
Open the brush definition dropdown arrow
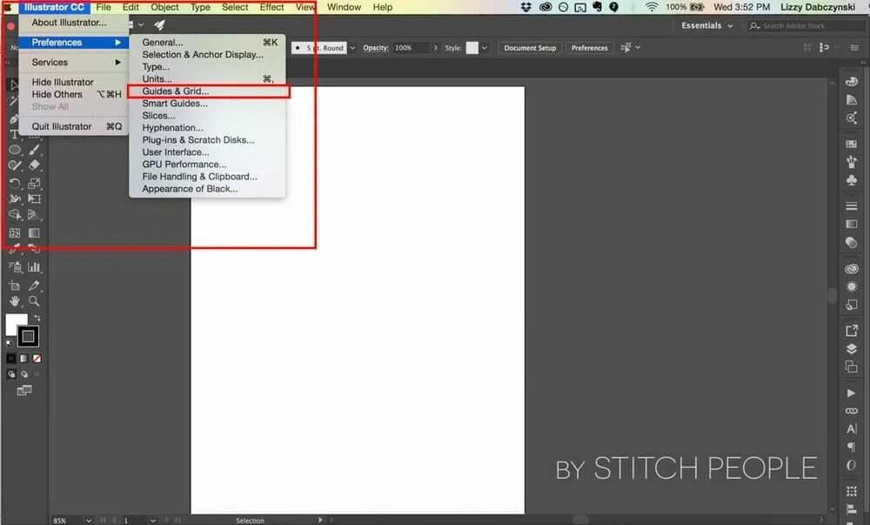[x=352, y=48]
